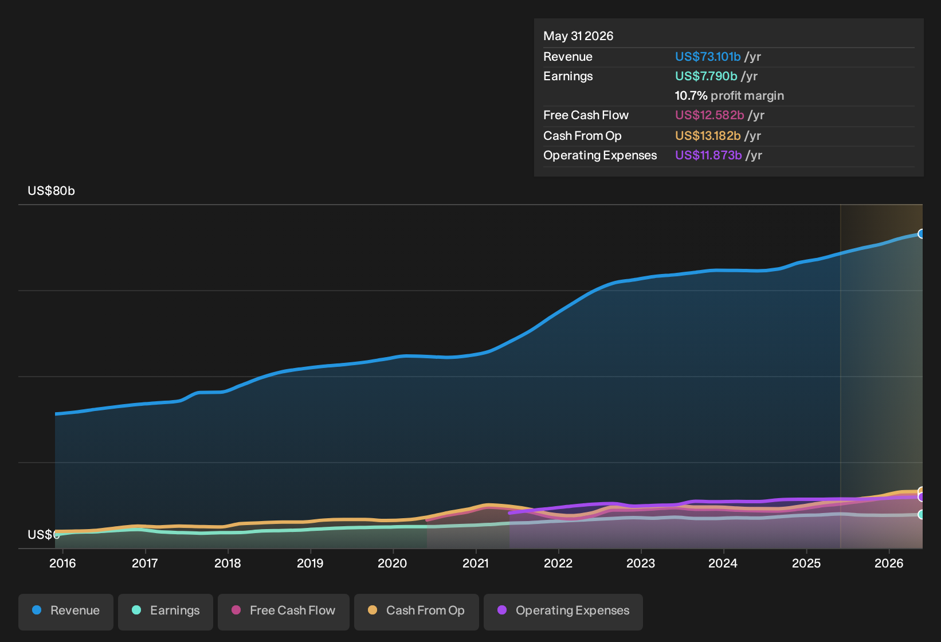The width and height of the screenshot is (941, 642).
Task: Click the 2020 x-axis label
Action: (393, 563)
